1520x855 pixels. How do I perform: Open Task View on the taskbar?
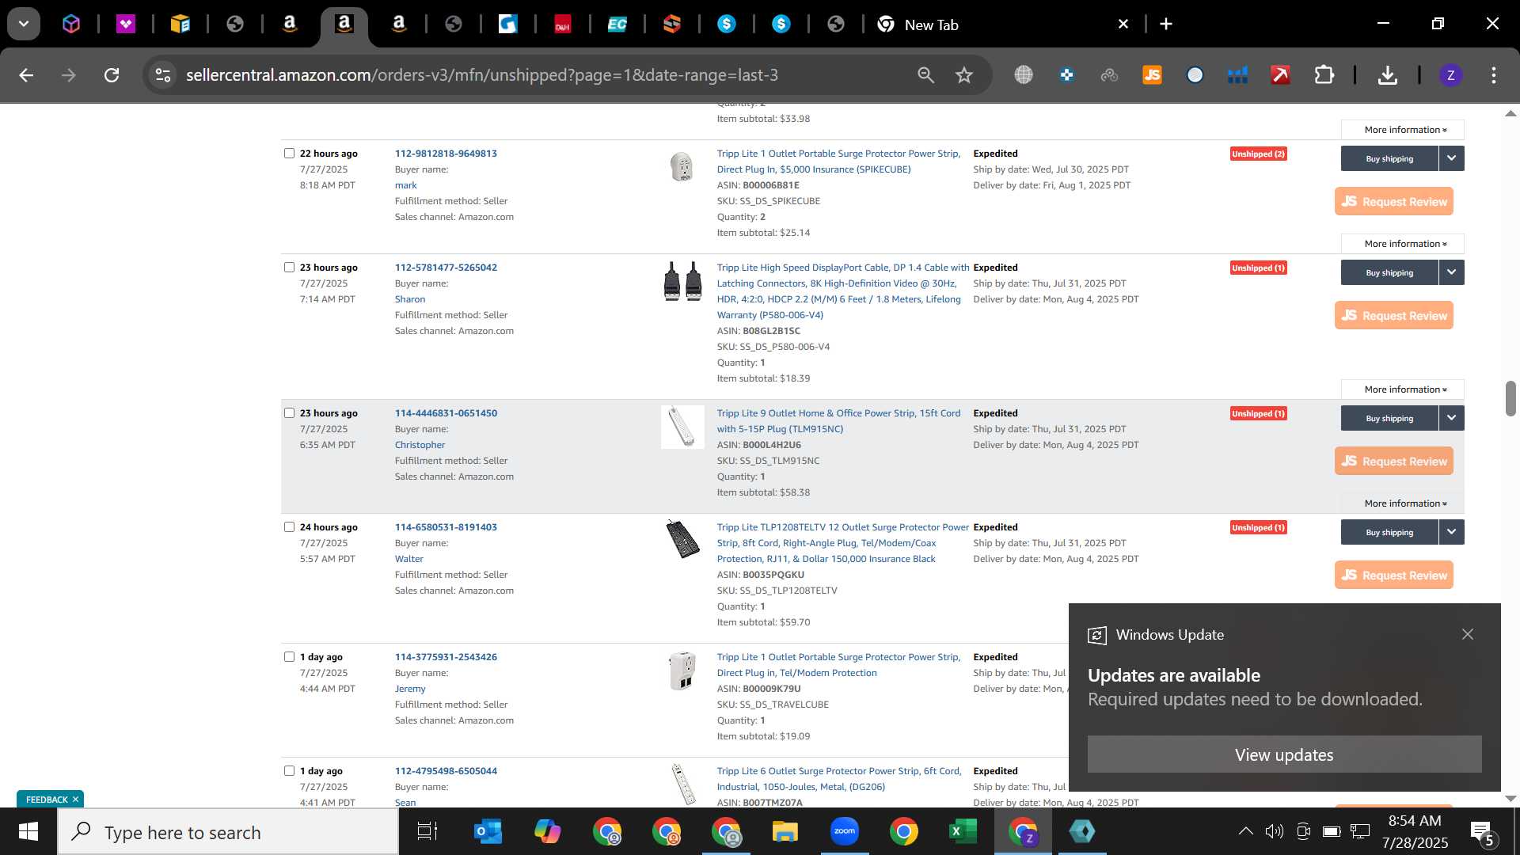427,832
